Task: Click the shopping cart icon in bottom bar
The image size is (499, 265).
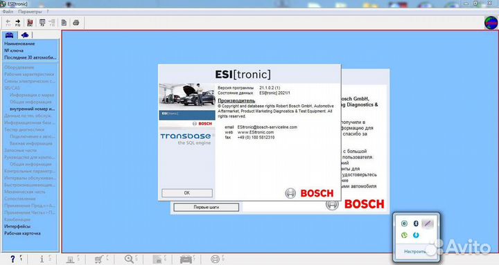Action: click(99, 259)
